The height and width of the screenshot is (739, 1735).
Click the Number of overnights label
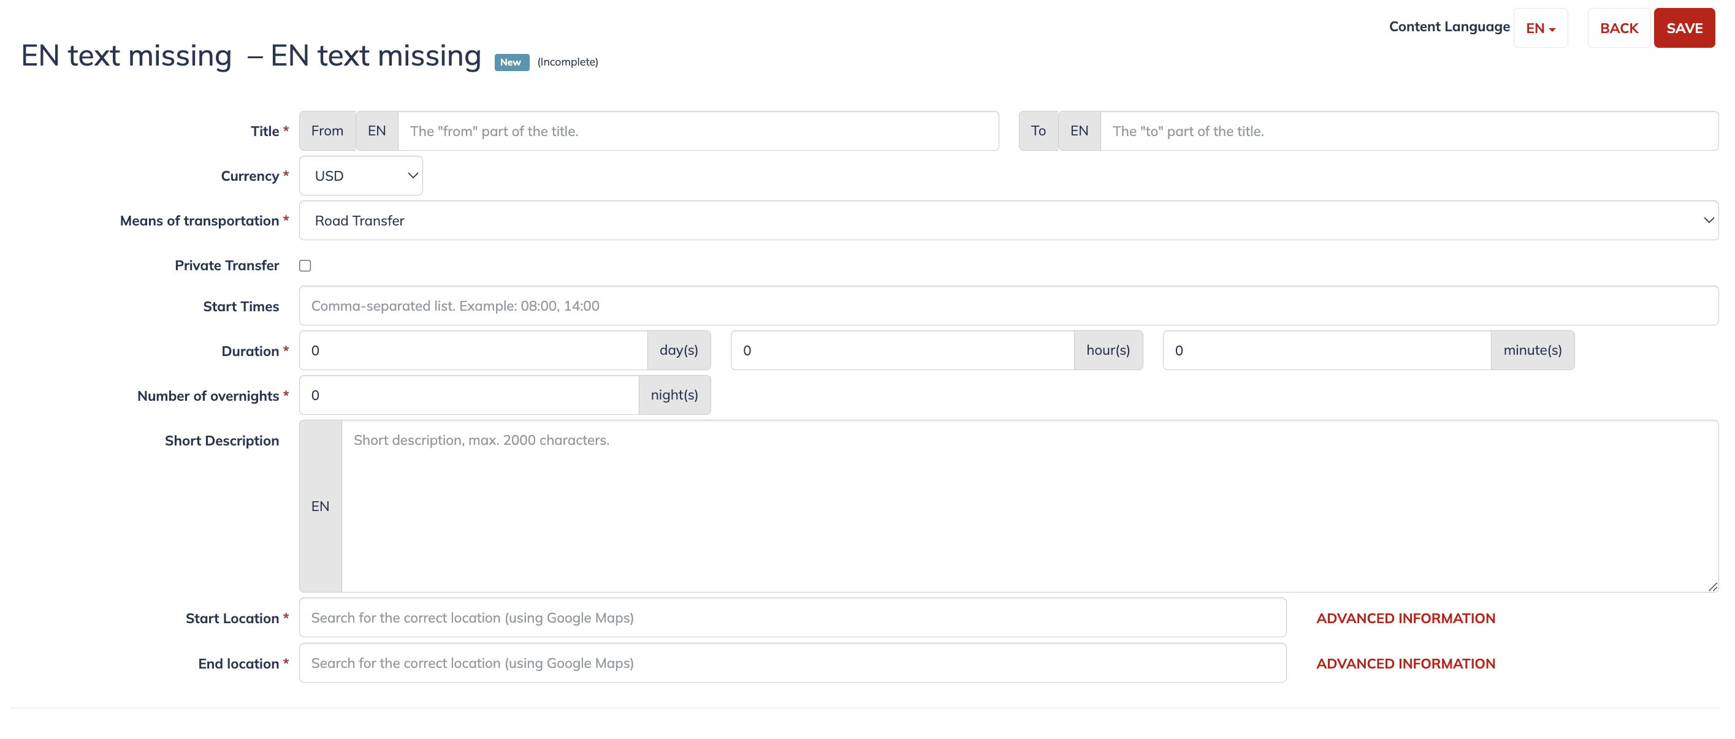point(207,396)
